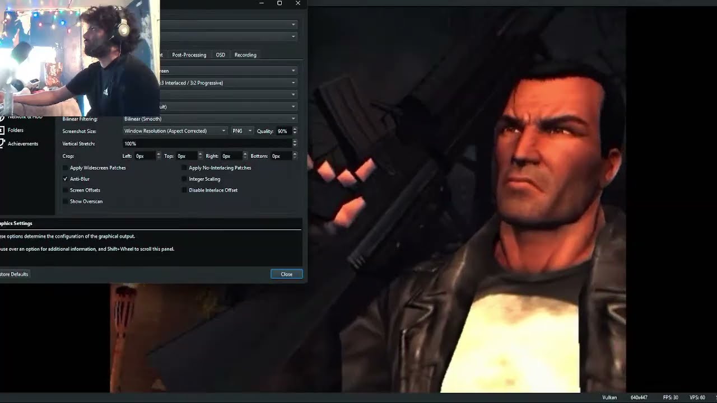Switch to the Recording tab

245,55
